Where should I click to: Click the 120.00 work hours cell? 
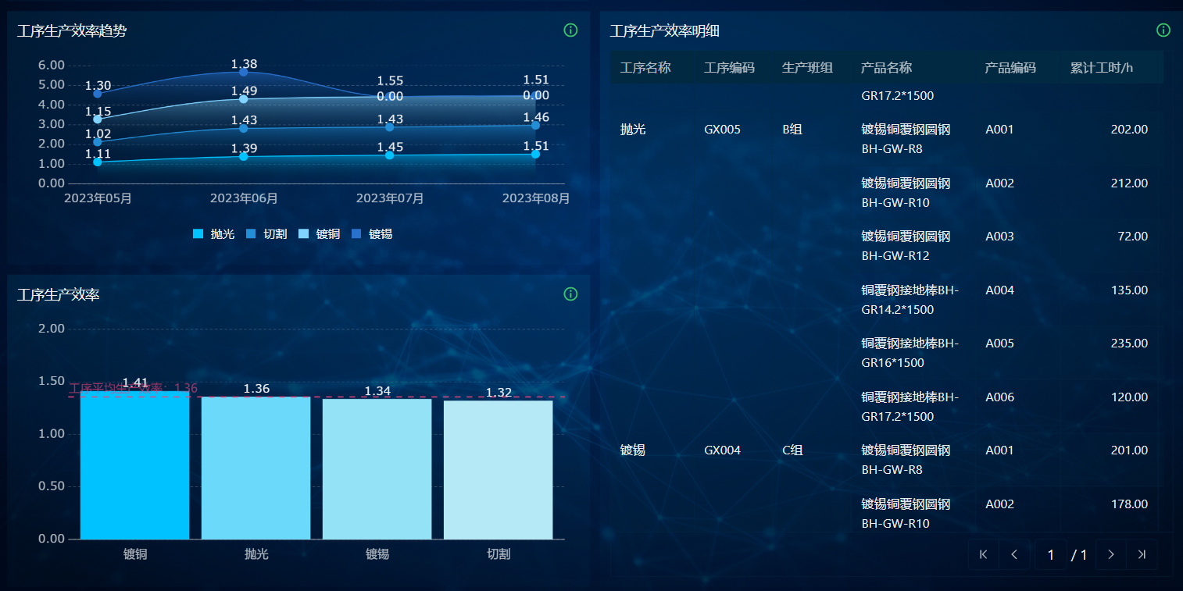coord(1129,397)
